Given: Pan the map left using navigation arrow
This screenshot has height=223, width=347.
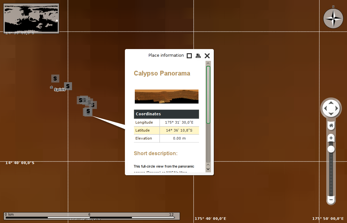Looking at the screenshot, I should pos(325,108).
